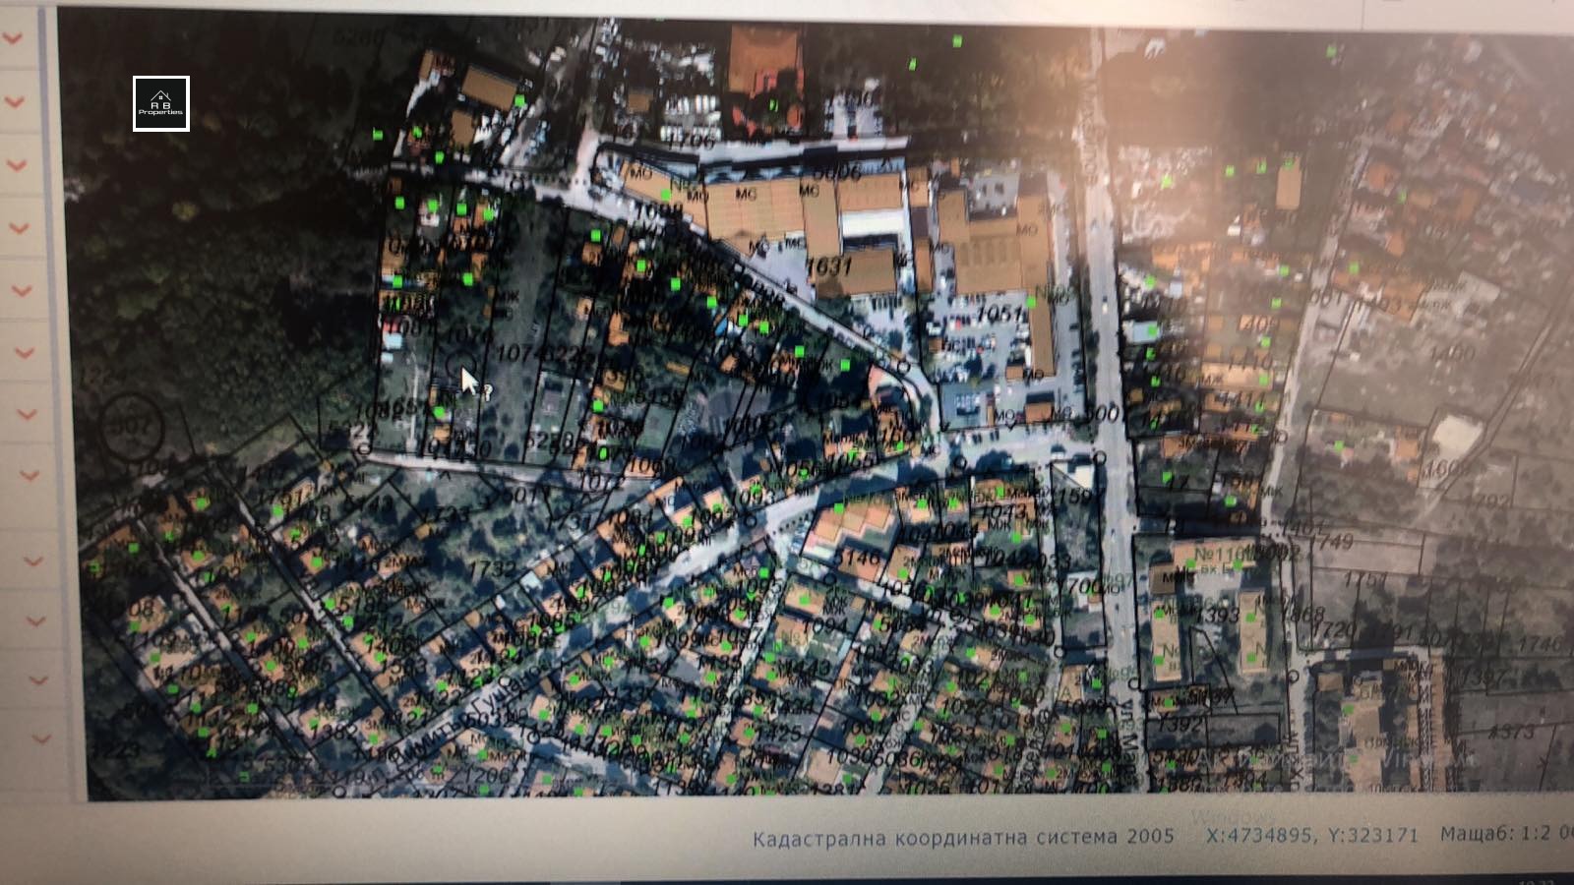Click parcel 5146 on the cadastral map
This screenshot has width=1574, height=885.
(x=858, y=558)
